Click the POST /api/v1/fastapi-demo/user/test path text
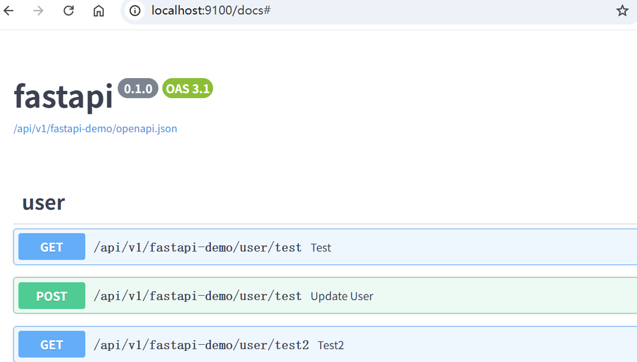This screenshot has width=637, height=362. (197, 296)
